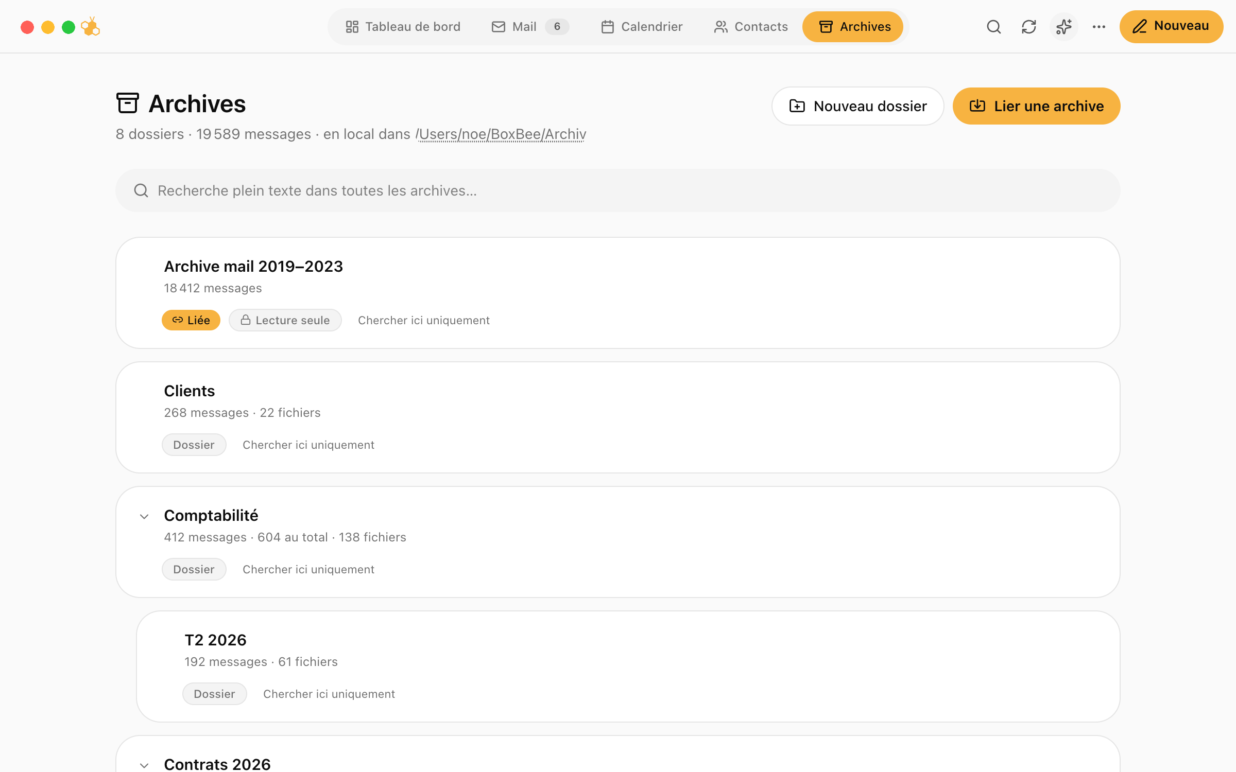Open the Comptabilité folder title

tap(211, 516)
